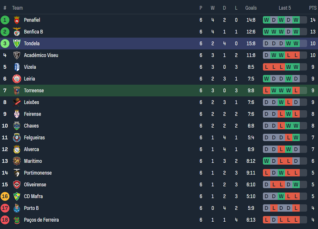Click Penafiel's most recent W result box
The height and width of the screenshot is (229, 318).
click(x=296, y=20)
